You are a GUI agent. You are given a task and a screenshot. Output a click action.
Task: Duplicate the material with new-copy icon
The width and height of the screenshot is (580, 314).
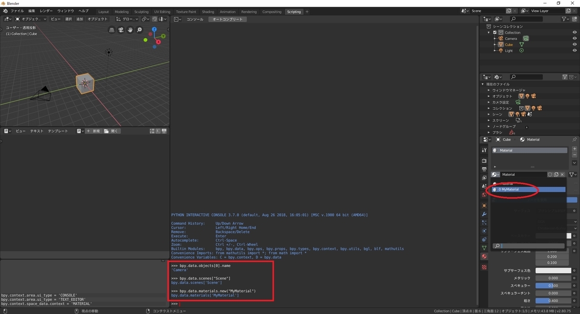(x=556, y=174)
